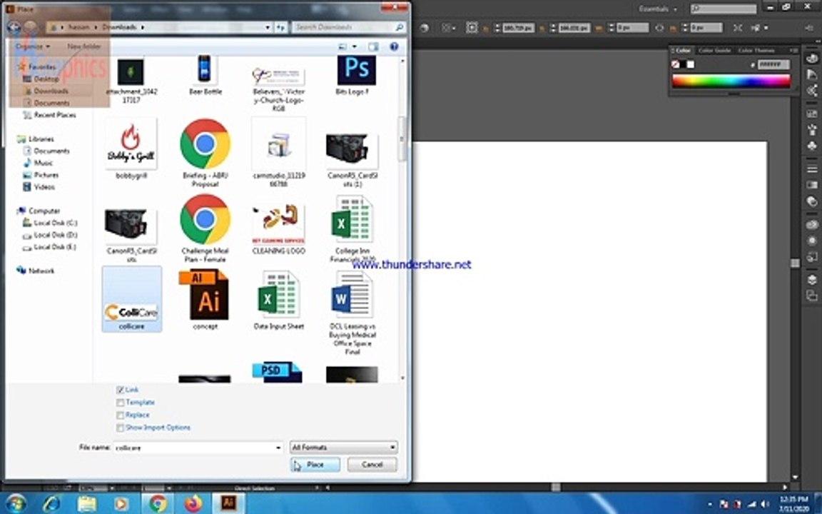The height and width of the screenshot is (514, 822).
Task: Click the New folder button
Action: (x=84, y=46)
